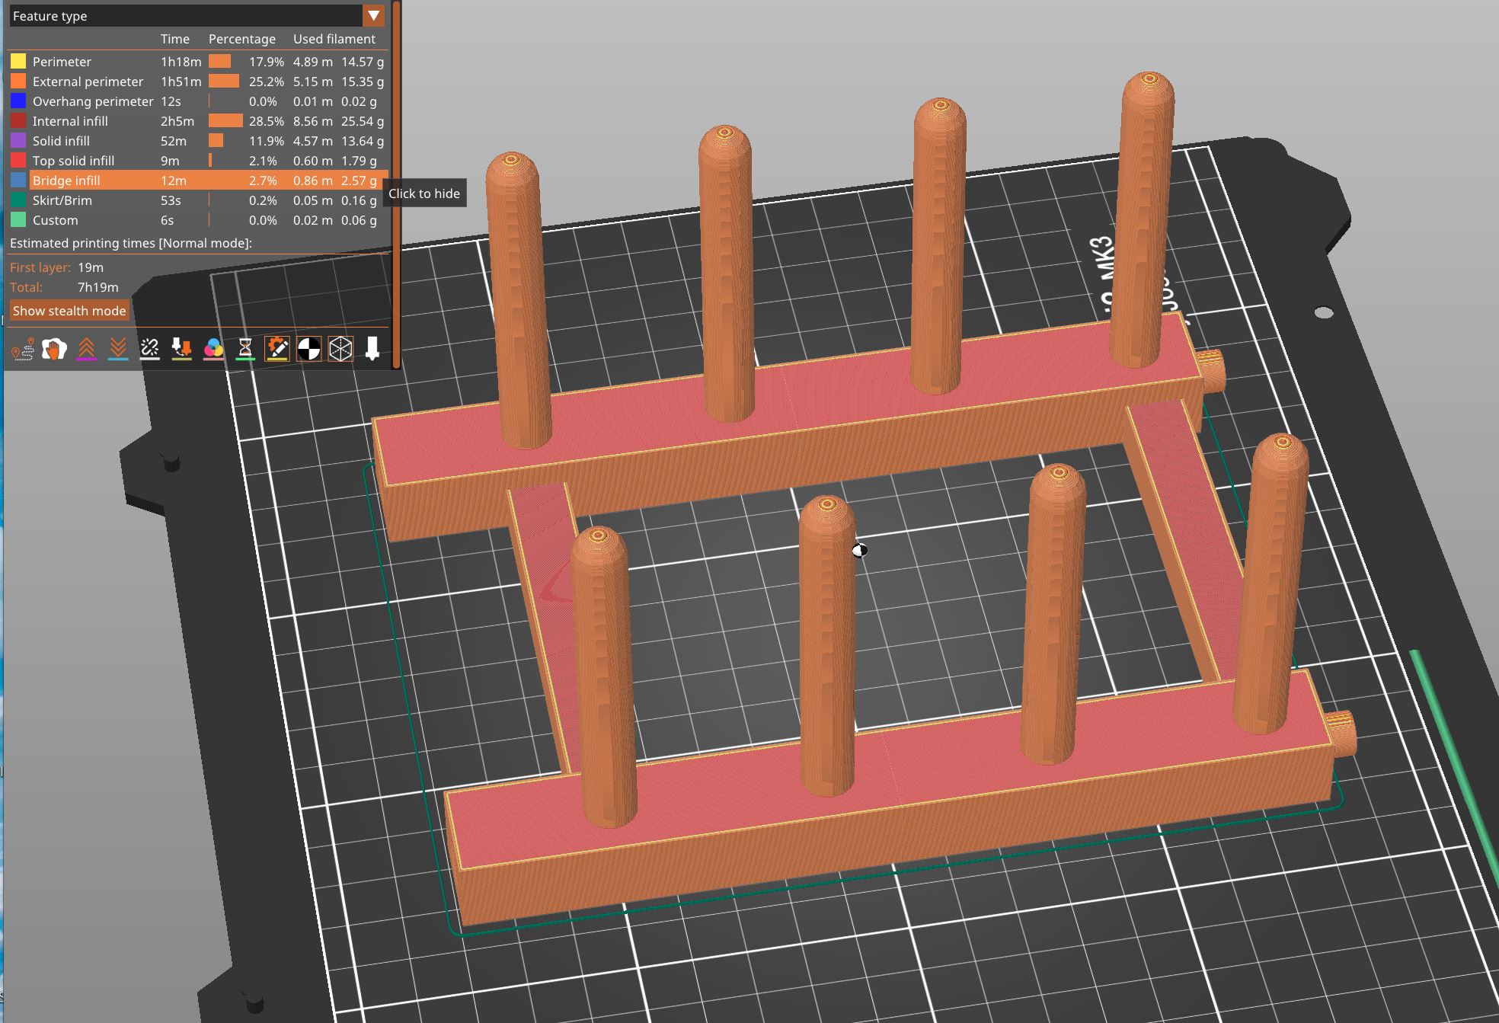The width and height of the screenshot is (1499, 1023).
Task: Toggle shells rendering (cube icon)
Action: click(x=340, y=350)
